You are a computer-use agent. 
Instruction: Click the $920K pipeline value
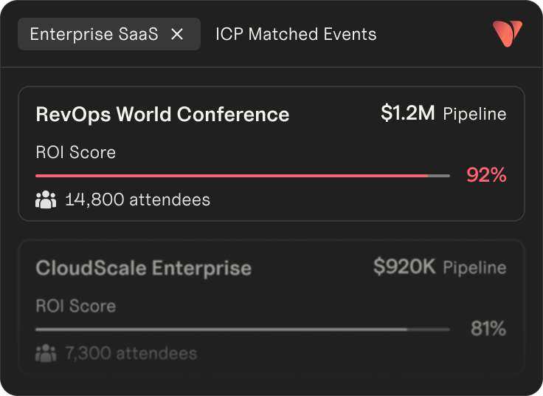click(404, 267)
